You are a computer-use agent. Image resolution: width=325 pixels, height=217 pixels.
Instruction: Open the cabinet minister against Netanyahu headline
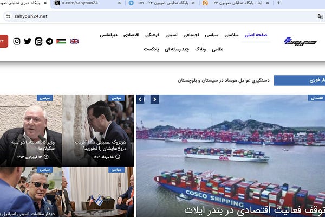(33, 145)
